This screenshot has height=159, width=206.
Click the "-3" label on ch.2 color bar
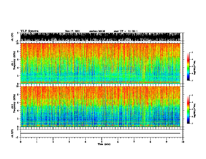pos(192,95)
